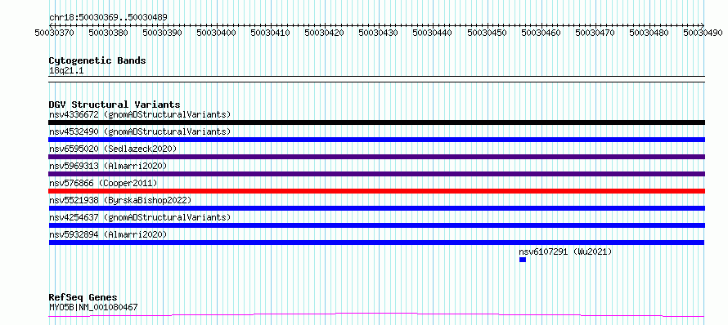
Task: Open nsv5969313 (Almarri2020) label
Action: pyautogui.click(x=108, y=166)
